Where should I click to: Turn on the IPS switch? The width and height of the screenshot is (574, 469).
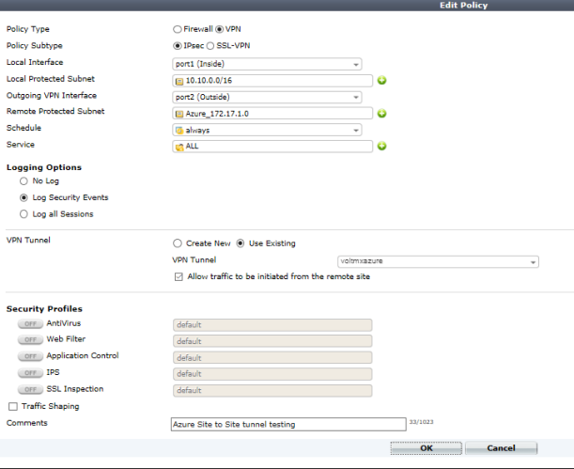(29, 373)
